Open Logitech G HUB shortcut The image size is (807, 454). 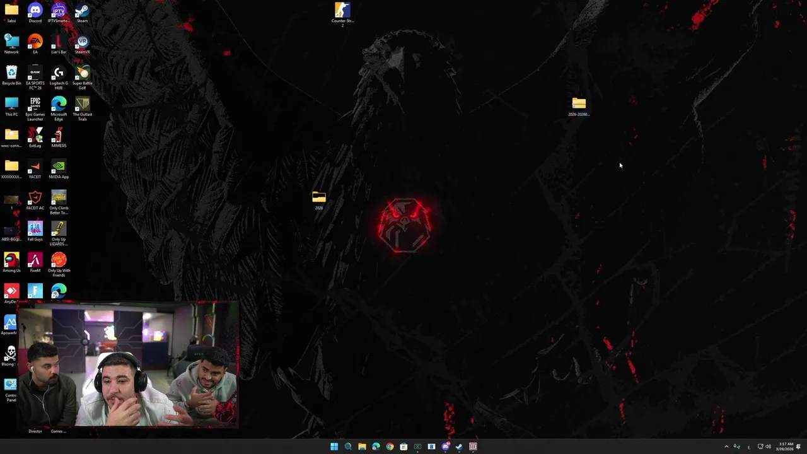[59, 77]
